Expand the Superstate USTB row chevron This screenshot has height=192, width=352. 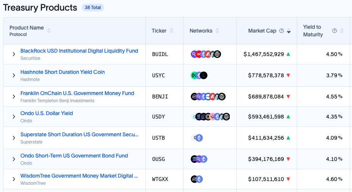[14, 138]
